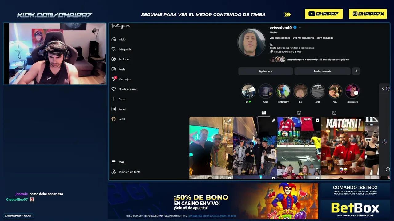Screen dimensions: 394x221
Task: Click 'SEGUIME PARA VER EL MEJOR CONTENIDO' text
Action: 203,14
